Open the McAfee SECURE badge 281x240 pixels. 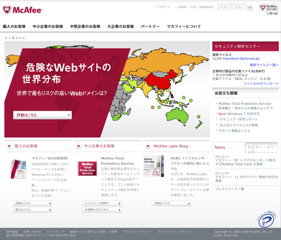[x=269, y=8]
